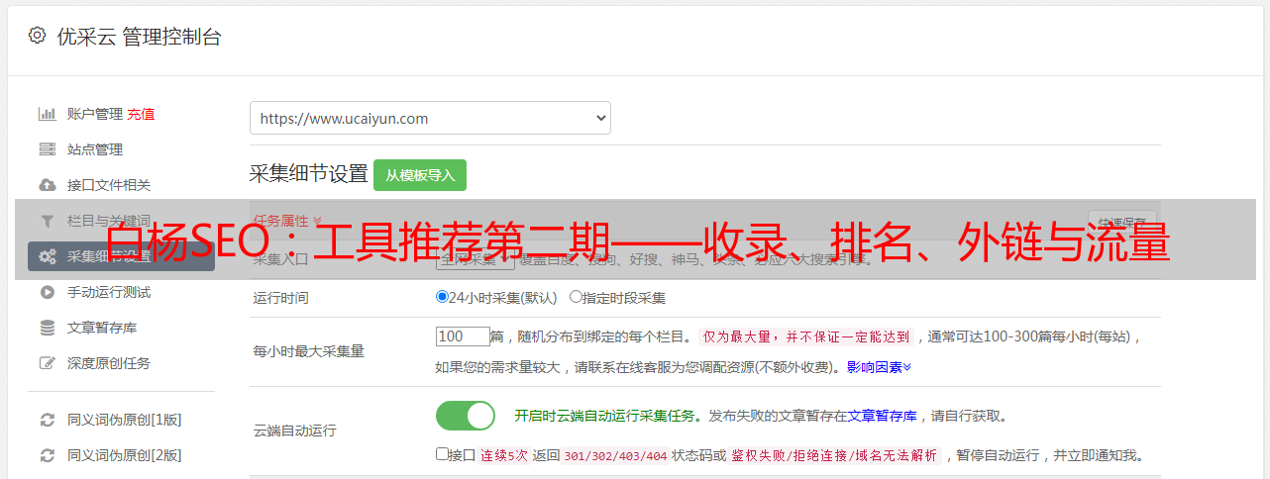Open 账户管理 in sidebar
Viewport: 1270px width, 479px height.
[95, 114]
